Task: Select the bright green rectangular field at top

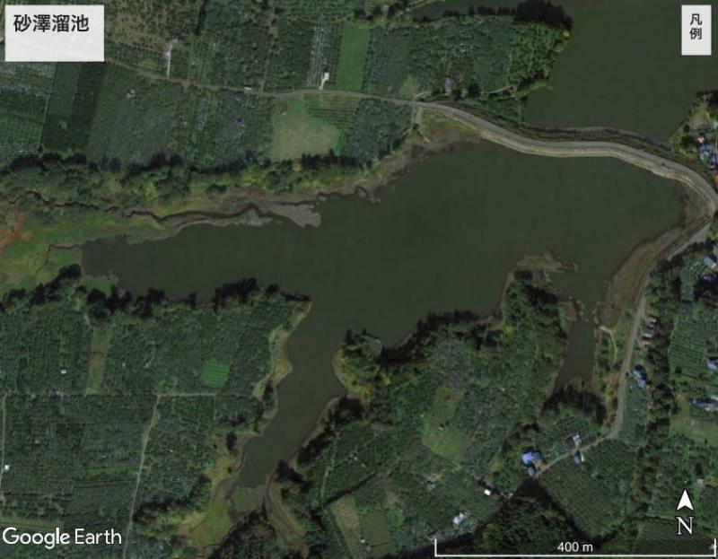Action: point(353,56)
